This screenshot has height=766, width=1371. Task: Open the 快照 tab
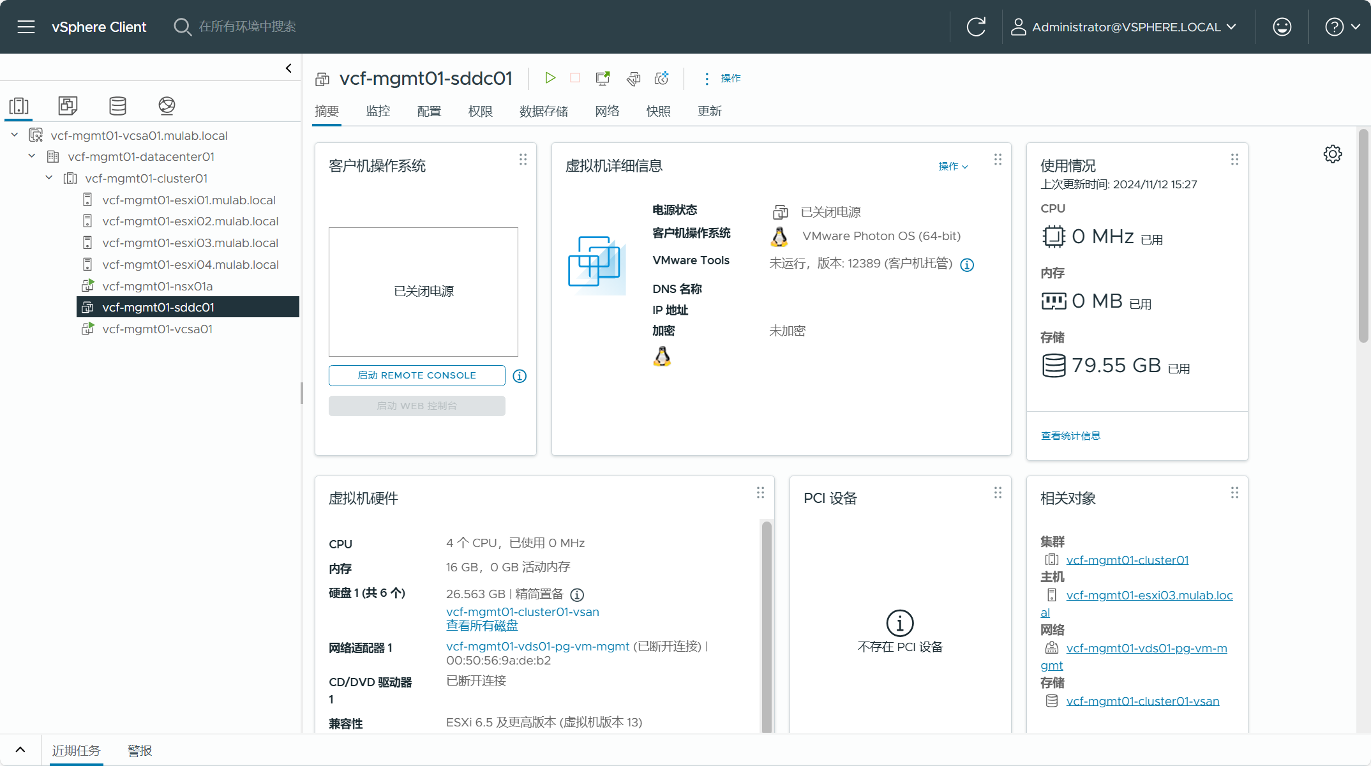coord(658,111)
